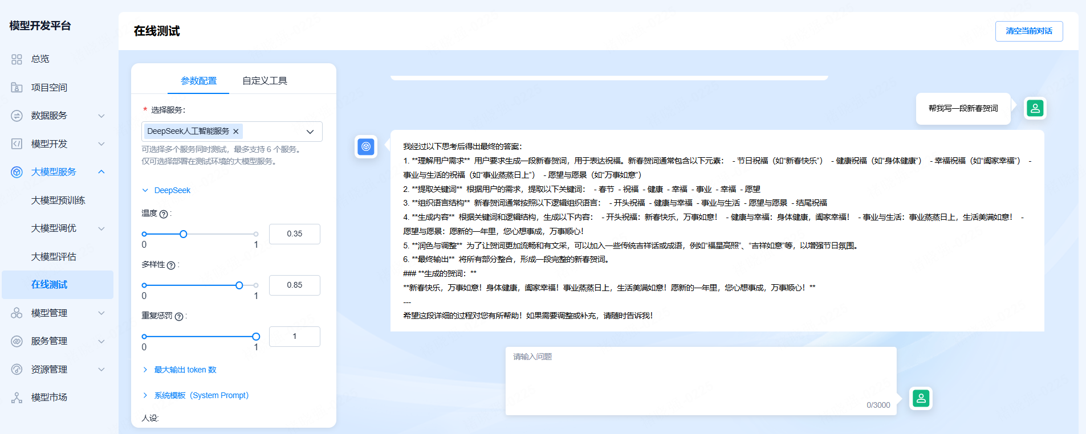Remove the DeepSeek人工智能服务 tag

pos(236,132)
